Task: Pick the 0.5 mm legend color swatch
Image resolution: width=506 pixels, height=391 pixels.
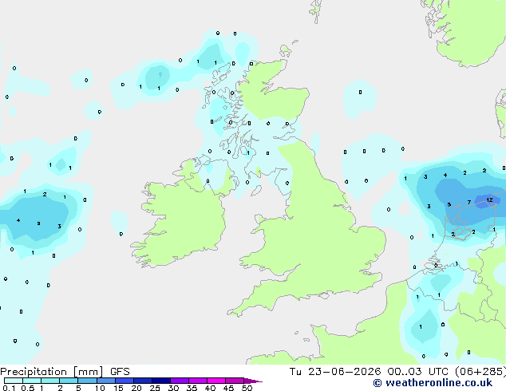Action: 32,381
